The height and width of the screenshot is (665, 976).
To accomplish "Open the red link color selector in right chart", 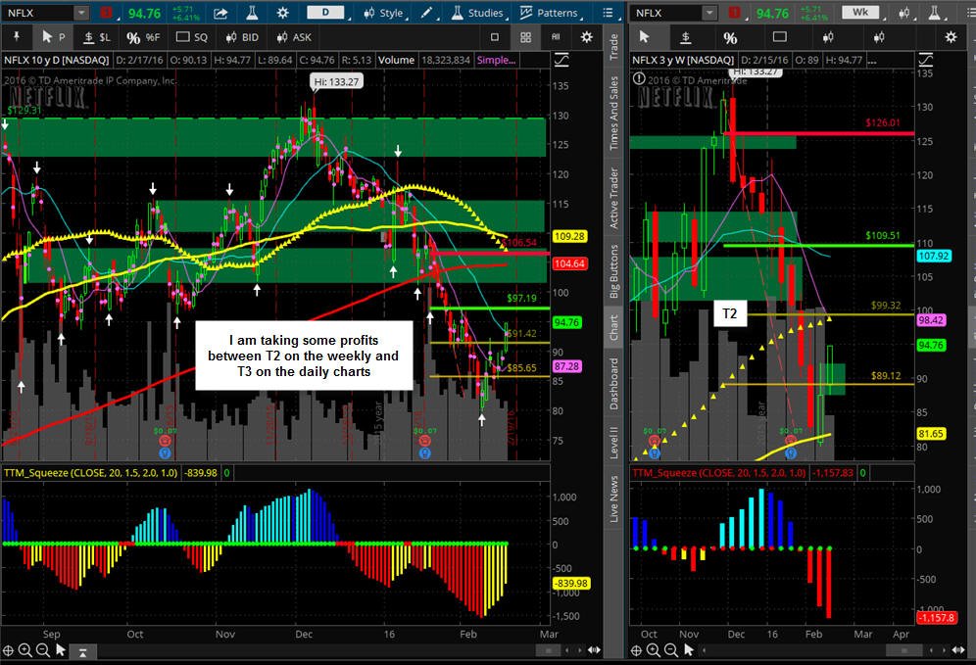I will pyautogui.click(x=735, y=13).
